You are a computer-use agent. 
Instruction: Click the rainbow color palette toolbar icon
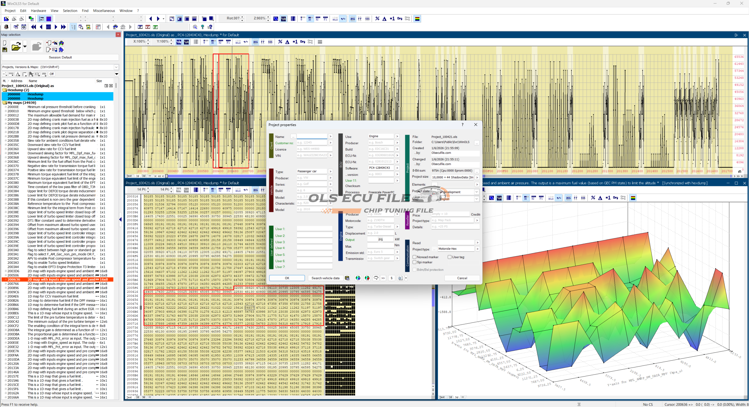(417, 19)
